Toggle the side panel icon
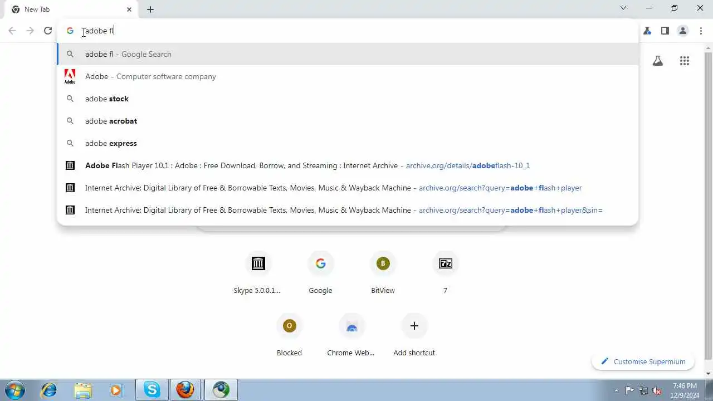Screen dimensions: 713x401 (x=665, y=31)
